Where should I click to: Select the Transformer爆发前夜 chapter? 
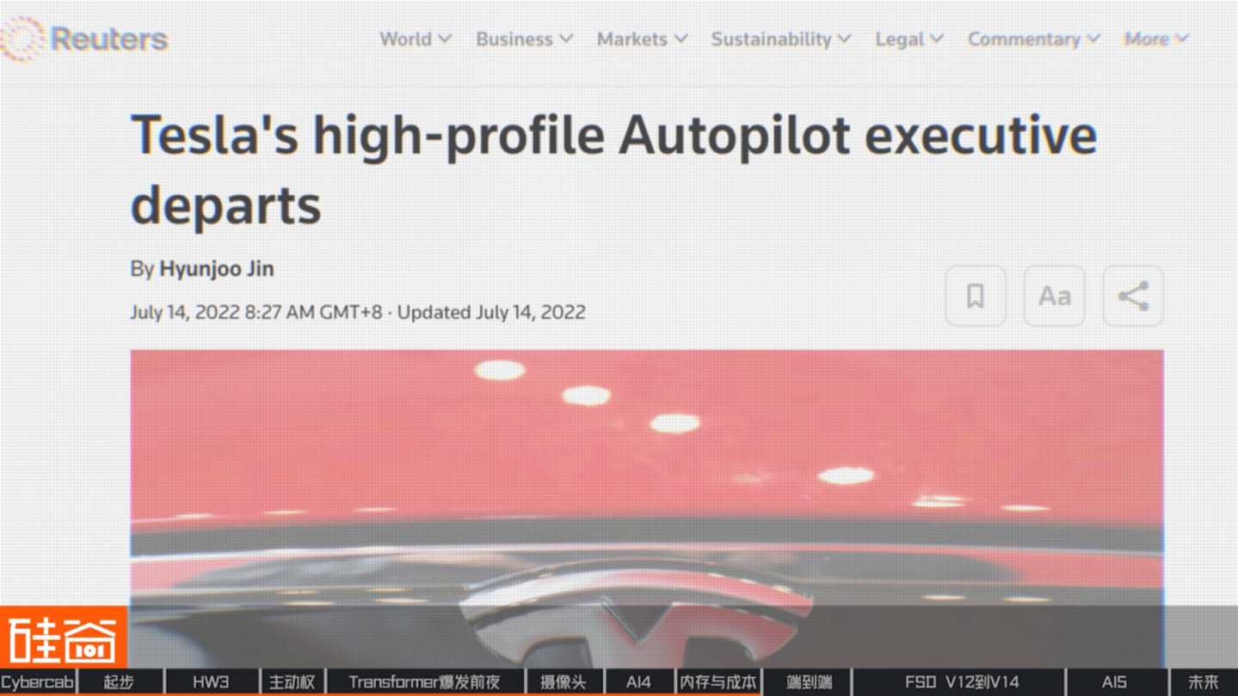click(x=425, y=682)
